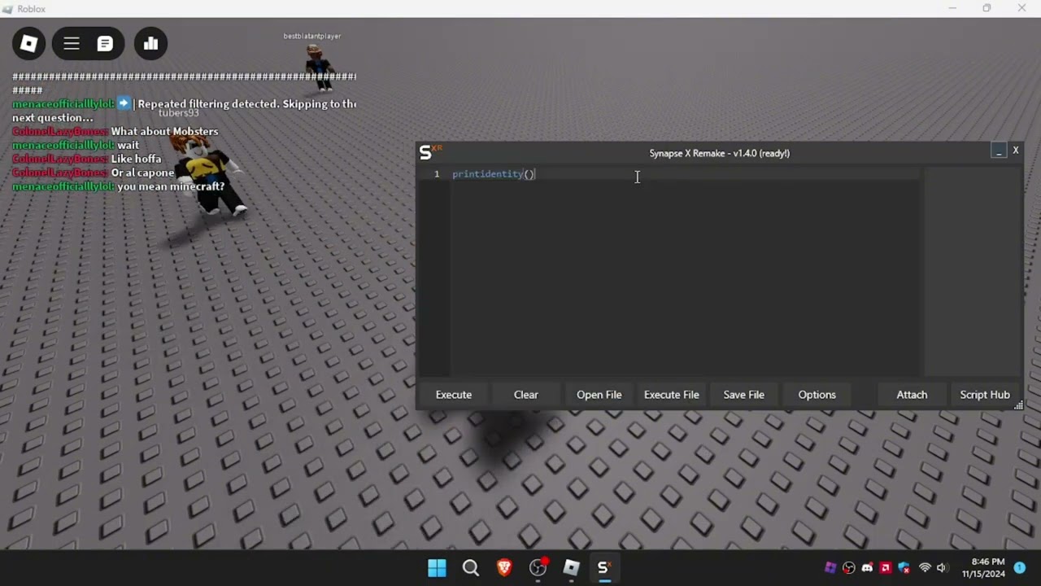
Task: Open the hamburger menu in Roblox top bar
Action: [x=72, y=44]
